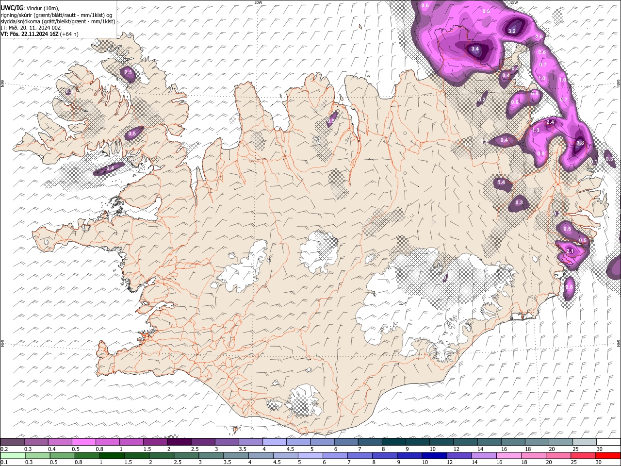621x466 pixels.
Task: Click the 8–9 dark teal swatch, top legend row
Action: point(393,442)
